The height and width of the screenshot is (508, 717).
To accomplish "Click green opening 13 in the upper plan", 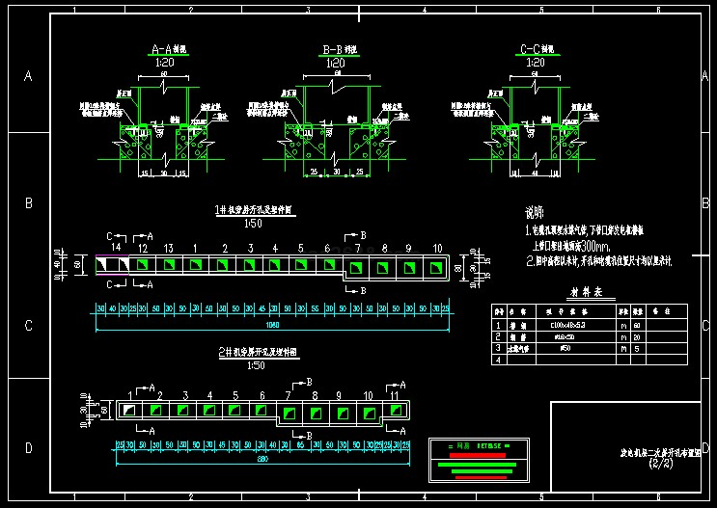I will pos(168,265).
